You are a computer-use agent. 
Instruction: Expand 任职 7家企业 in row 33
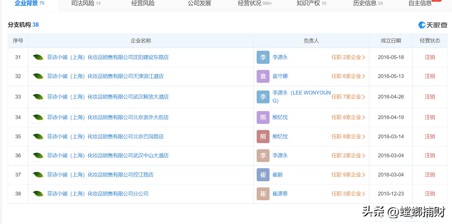coord(348,97)
